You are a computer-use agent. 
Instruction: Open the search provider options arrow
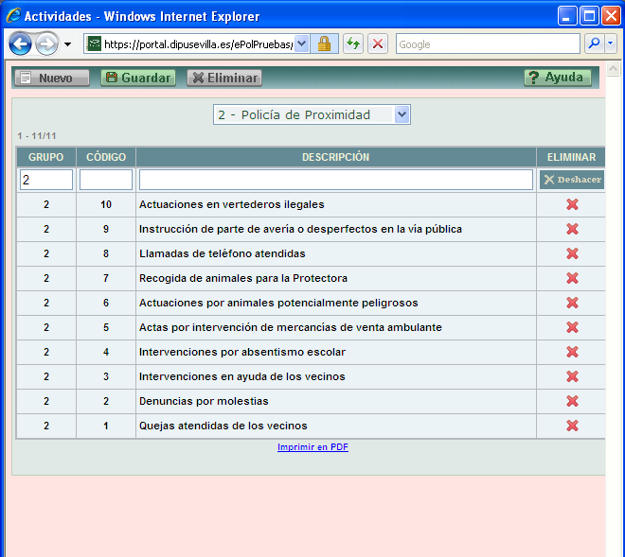tap(610, 44)
